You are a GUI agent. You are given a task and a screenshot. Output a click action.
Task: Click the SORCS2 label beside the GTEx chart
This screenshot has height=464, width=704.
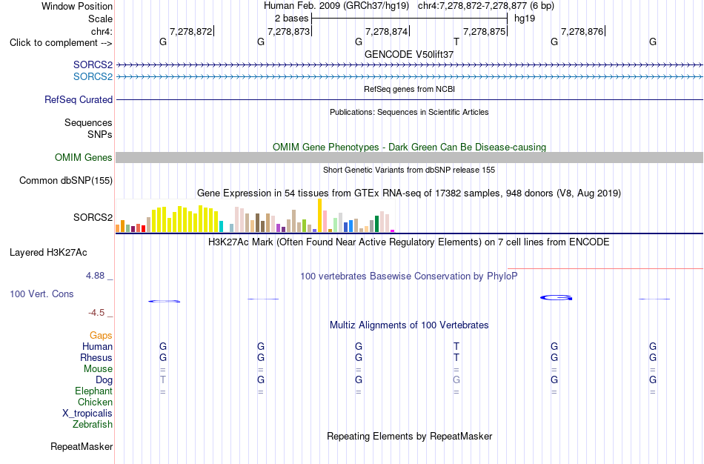point(93,217)
